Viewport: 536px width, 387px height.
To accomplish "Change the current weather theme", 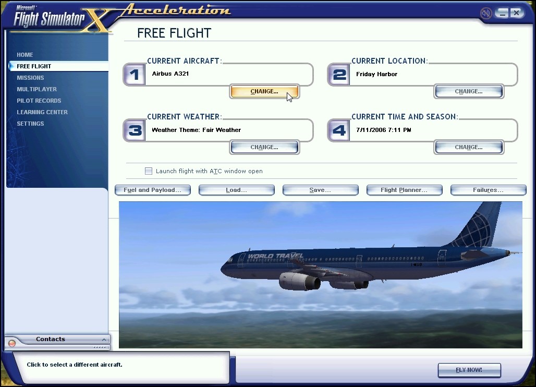I will coord(264,148).
